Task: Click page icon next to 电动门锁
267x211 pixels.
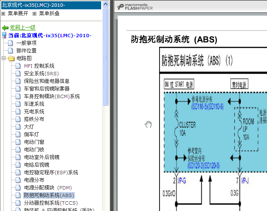Action: coord(18,149)
